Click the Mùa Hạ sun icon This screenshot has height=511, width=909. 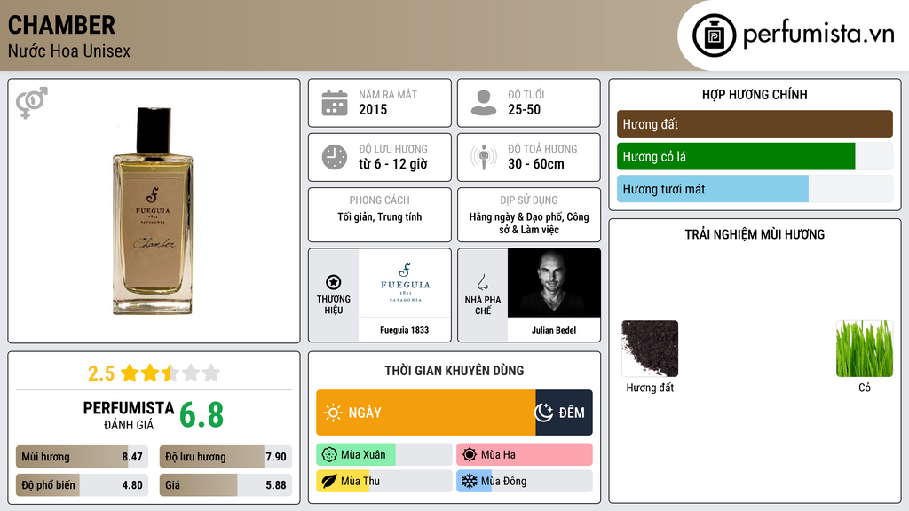tap(470, 455)
